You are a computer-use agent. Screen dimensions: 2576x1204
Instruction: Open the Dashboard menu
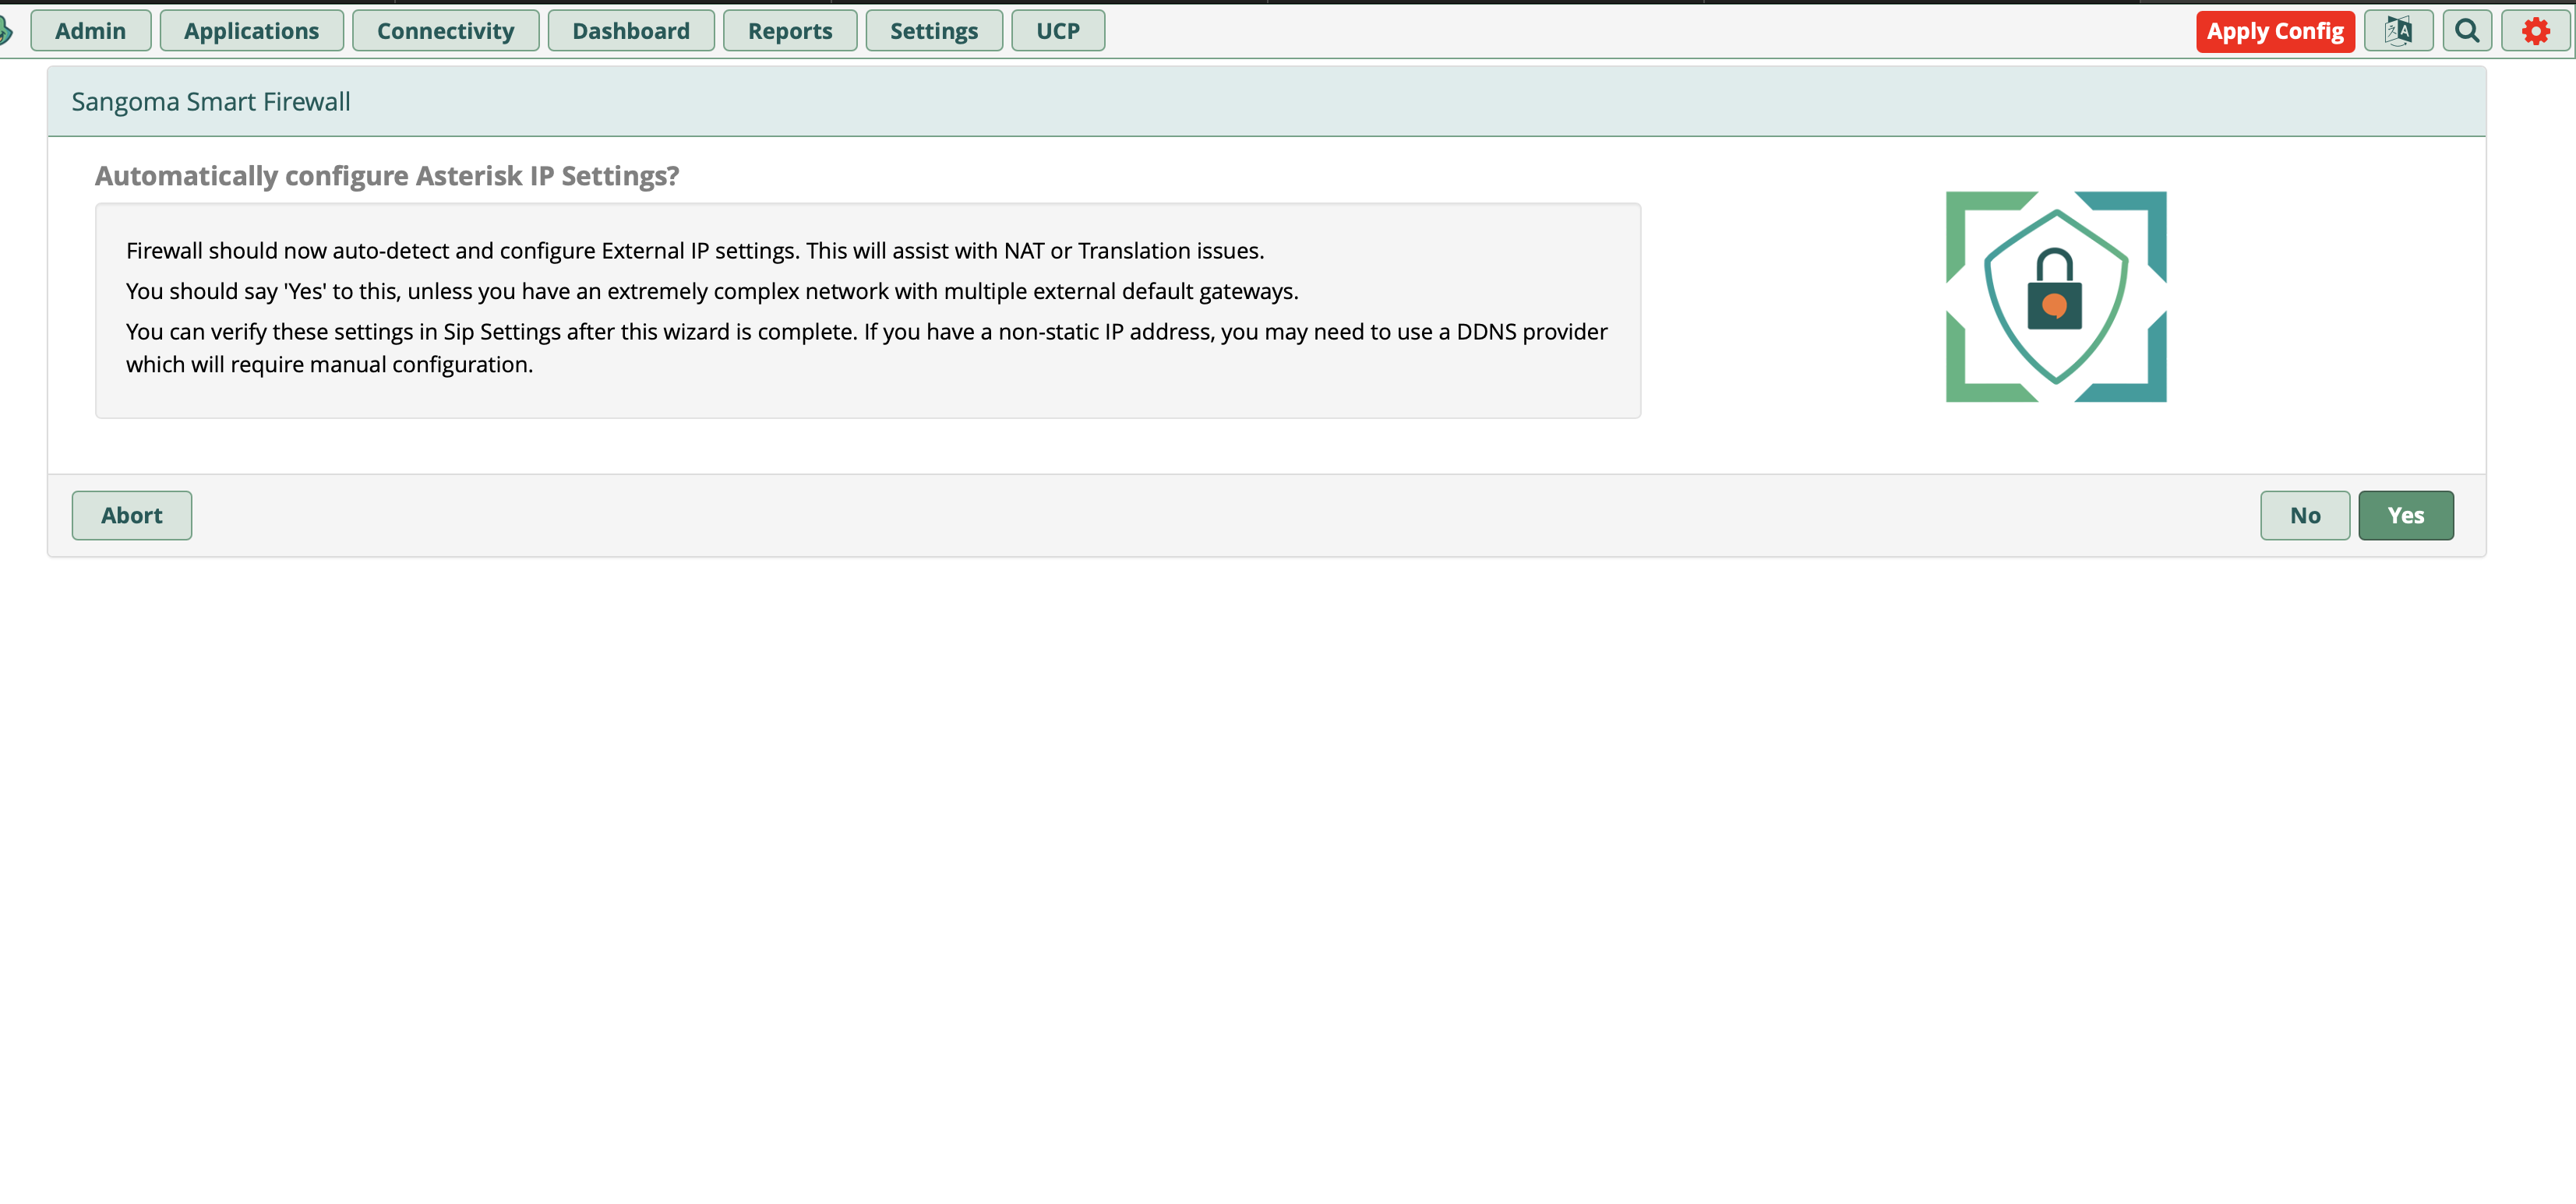(x=631, y=30)
